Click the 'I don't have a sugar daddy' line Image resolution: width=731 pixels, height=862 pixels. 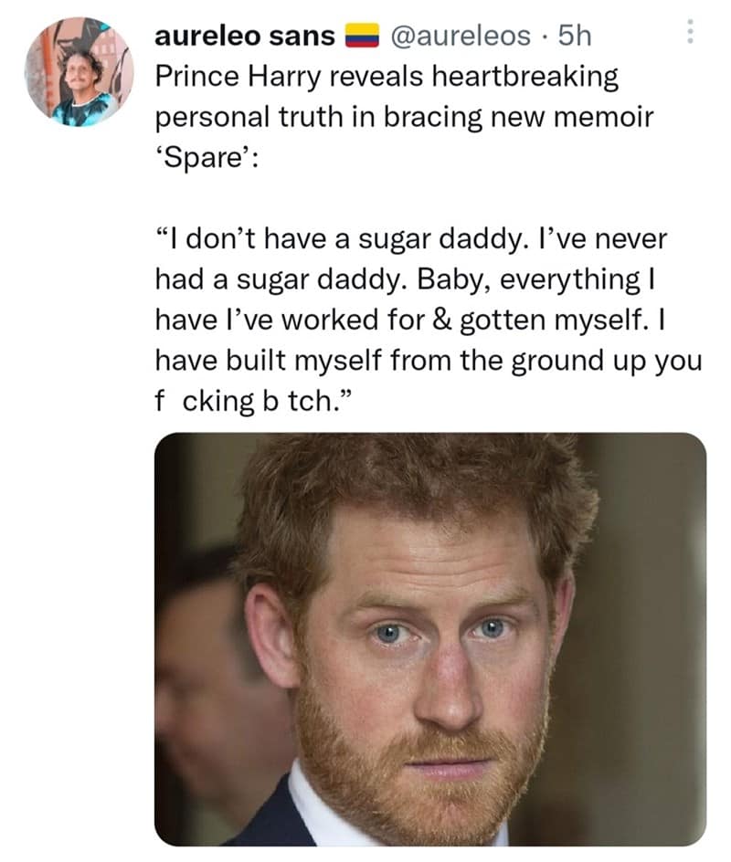(411, 240)
